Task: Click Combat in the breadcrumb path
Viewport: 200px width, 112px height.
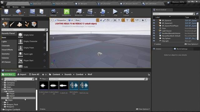Action: 80,74
